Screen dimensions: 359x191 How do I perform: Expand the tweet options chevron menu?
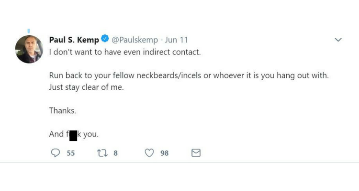[x=338, y=40]
